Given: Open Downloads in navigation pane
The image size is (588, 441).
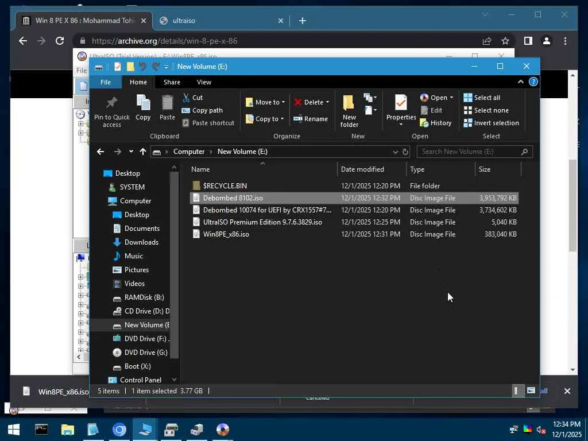Looking at the screenshot, I should coord(136,242).
